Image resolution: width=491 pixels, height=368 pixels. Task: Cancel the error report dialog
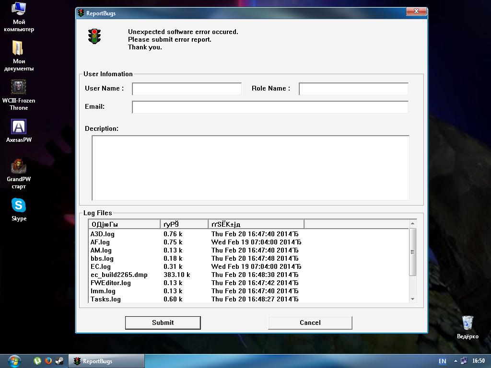click(310, 322)
